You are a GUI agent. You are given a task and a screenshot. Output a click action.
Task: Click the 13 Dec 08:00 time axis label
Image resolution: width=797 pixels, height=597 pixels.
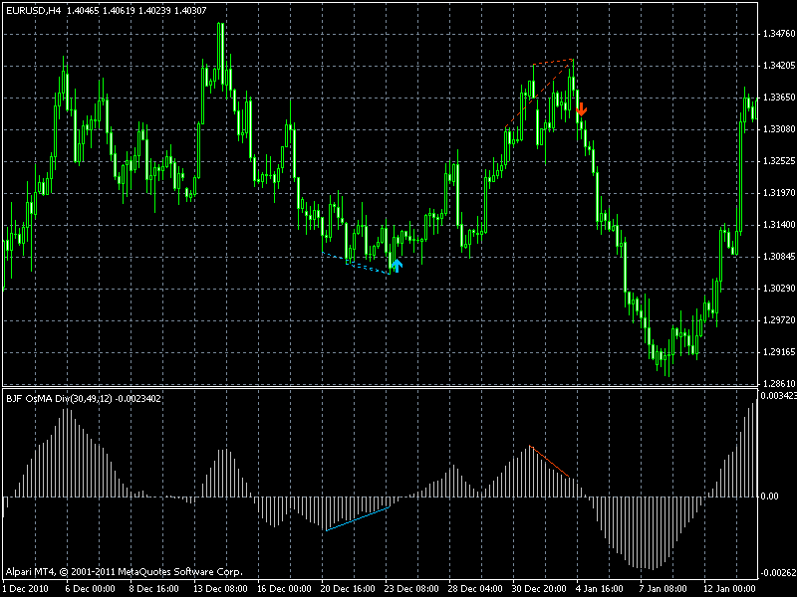coord(219,589)
